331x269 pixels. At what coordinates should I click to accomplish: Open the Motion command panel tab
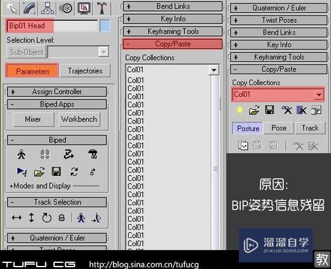[66, 8]
